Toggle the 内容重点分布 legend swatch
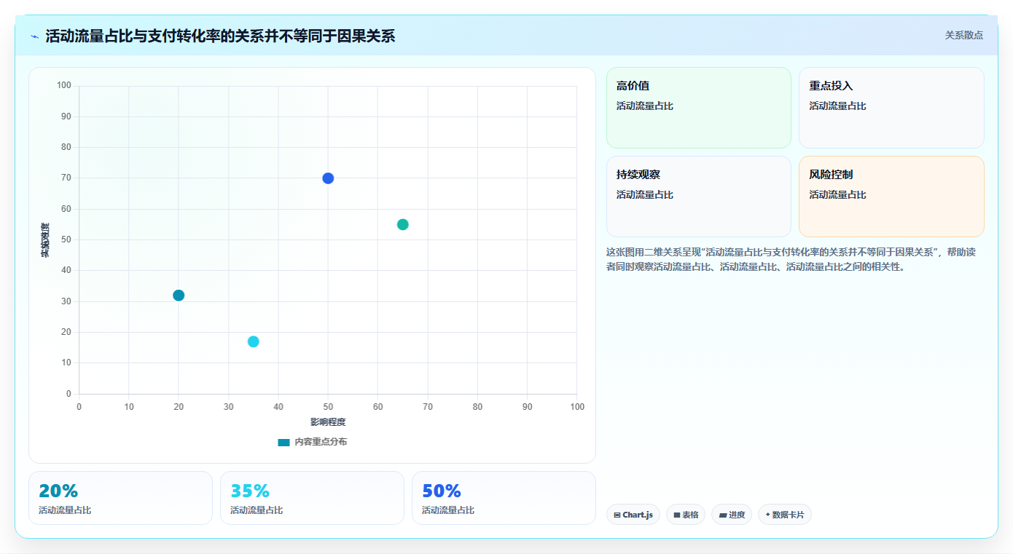The image size is (1013, 554). click(x=283, y=442)
